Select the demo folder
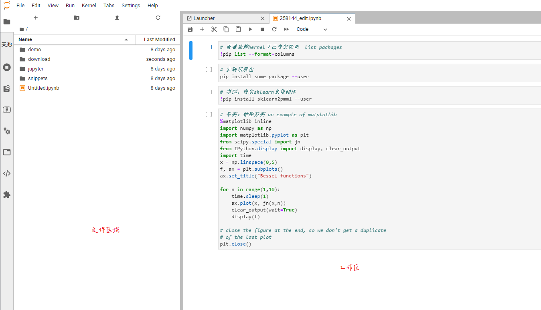Screen dimensions: 541x310 [97, 50]
